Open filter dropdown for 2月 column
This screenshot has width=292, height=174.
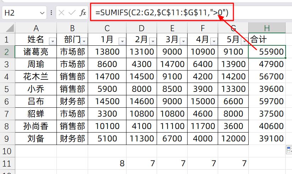tap(153, 41)
